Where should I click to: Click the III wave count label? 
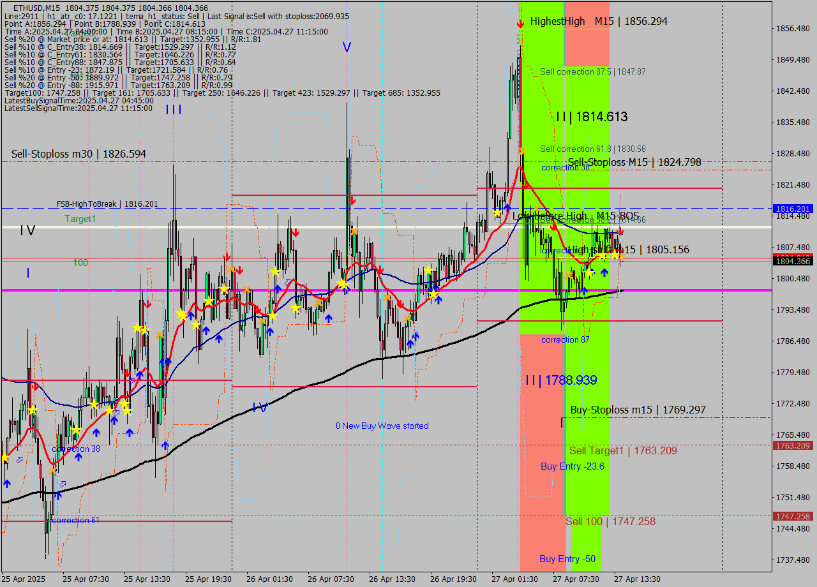pyautogui.click(x=173, y=110)
